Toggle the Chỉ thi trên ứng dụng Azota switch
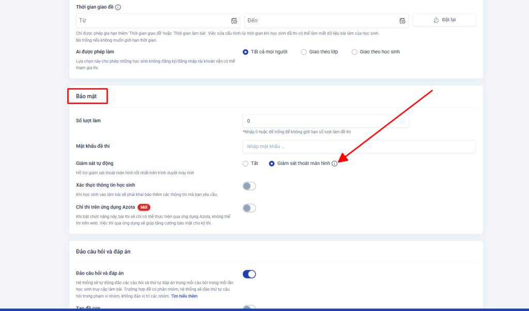529x311 pixels. pos(250,208)
